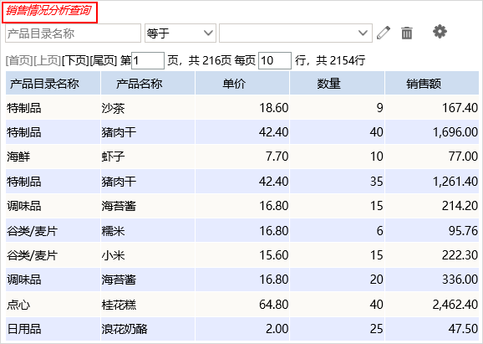Click the page number input box
The height and width of the screenshot is (344, 483).
(148, 60)
